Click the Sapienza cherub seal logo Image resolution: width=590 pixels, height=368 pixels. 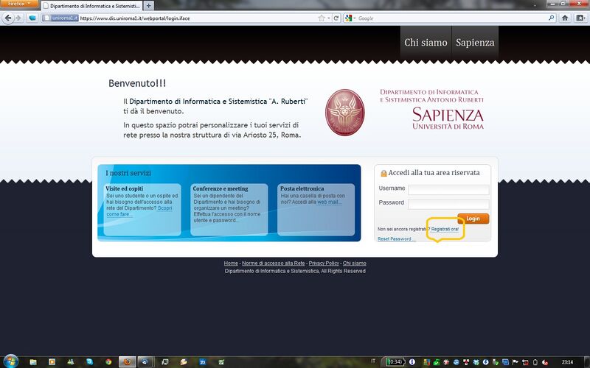pyautogui.click(x=344, y=112)
